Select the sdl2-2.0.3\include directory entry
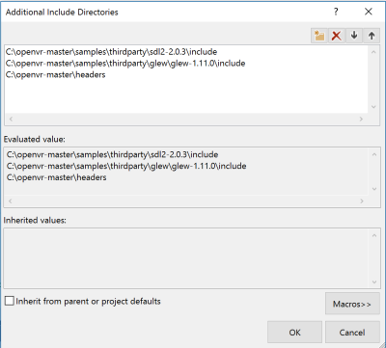Screen dimensions: 386x348 pyautogui.click(x=111, y=52)
